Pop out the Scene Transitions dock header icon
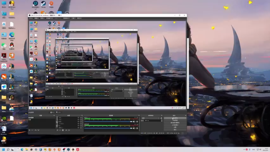Image resolution: width=270 pixels, height=152 pixels. point(162,116)
